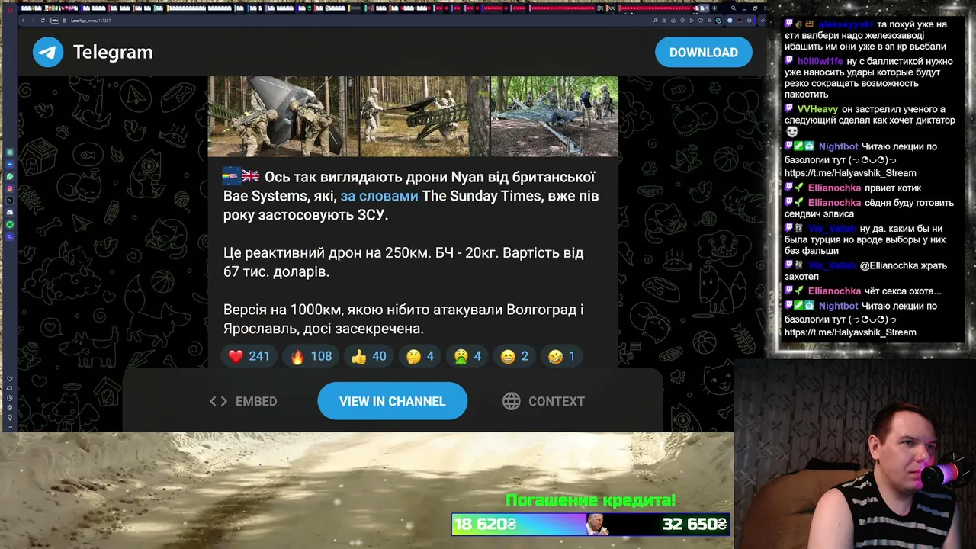Follow the 'за словами' hyperlink
Viewport: 976px width, 549px height.
point(379,196)
